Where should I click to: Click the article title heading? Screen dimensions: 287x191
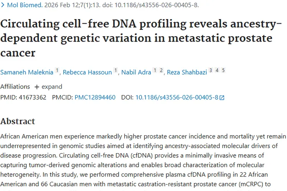138,38
